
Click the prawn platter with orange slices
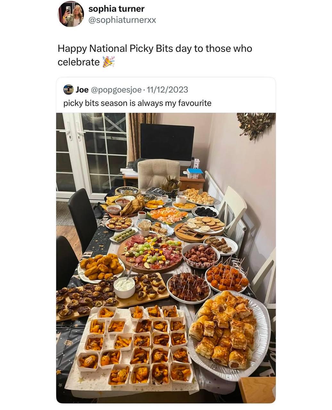[167, 215]
